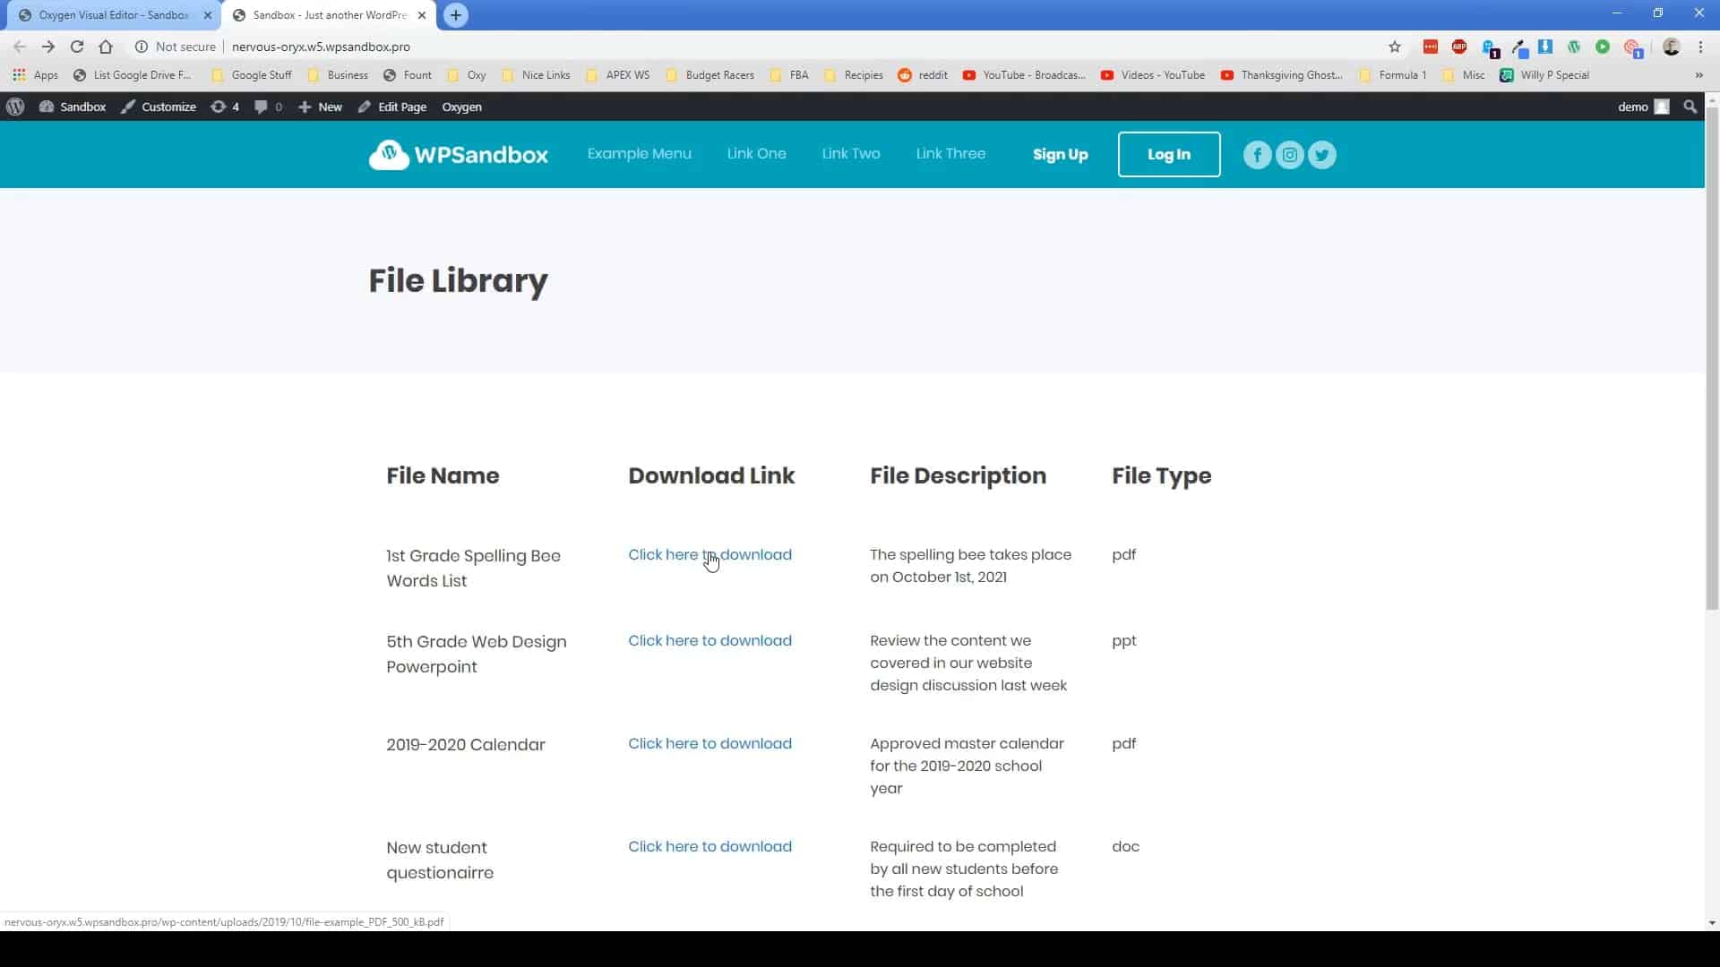Open the Nice Links bookmark folder

[536, 75]
